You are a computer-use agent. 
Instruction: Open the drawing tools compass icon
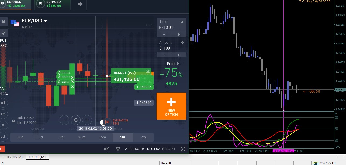pos(3,125)
